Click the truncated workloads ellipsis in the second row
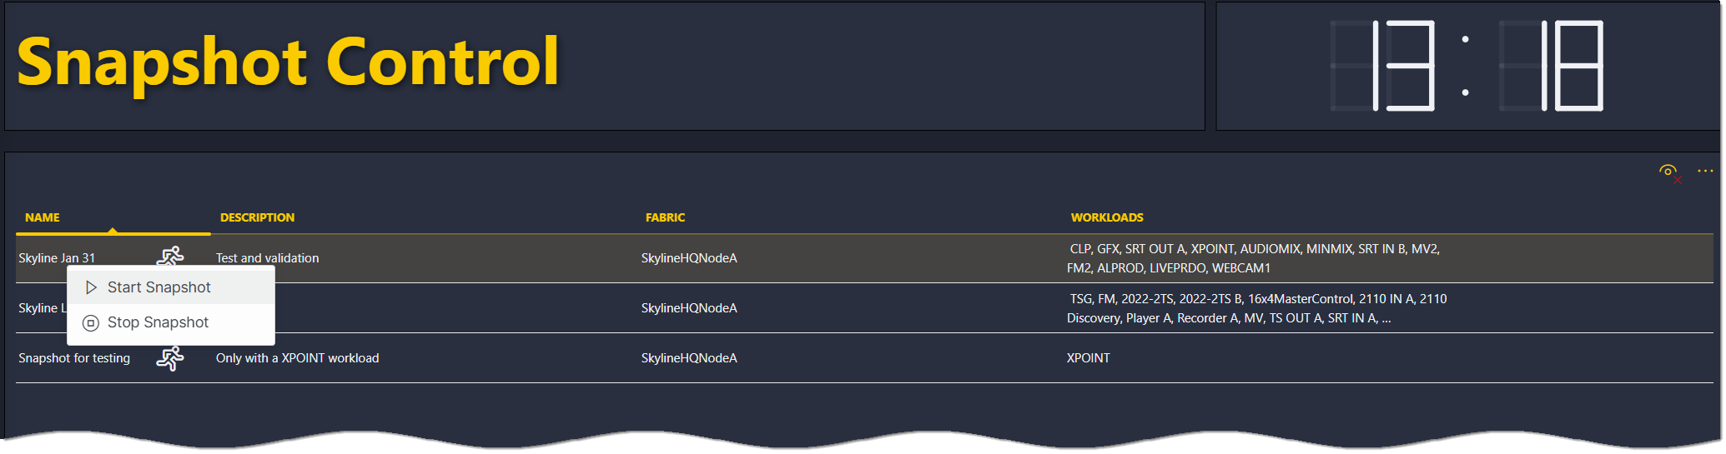Screen dimensions: 1726x454 click(x=1386, y=318)
